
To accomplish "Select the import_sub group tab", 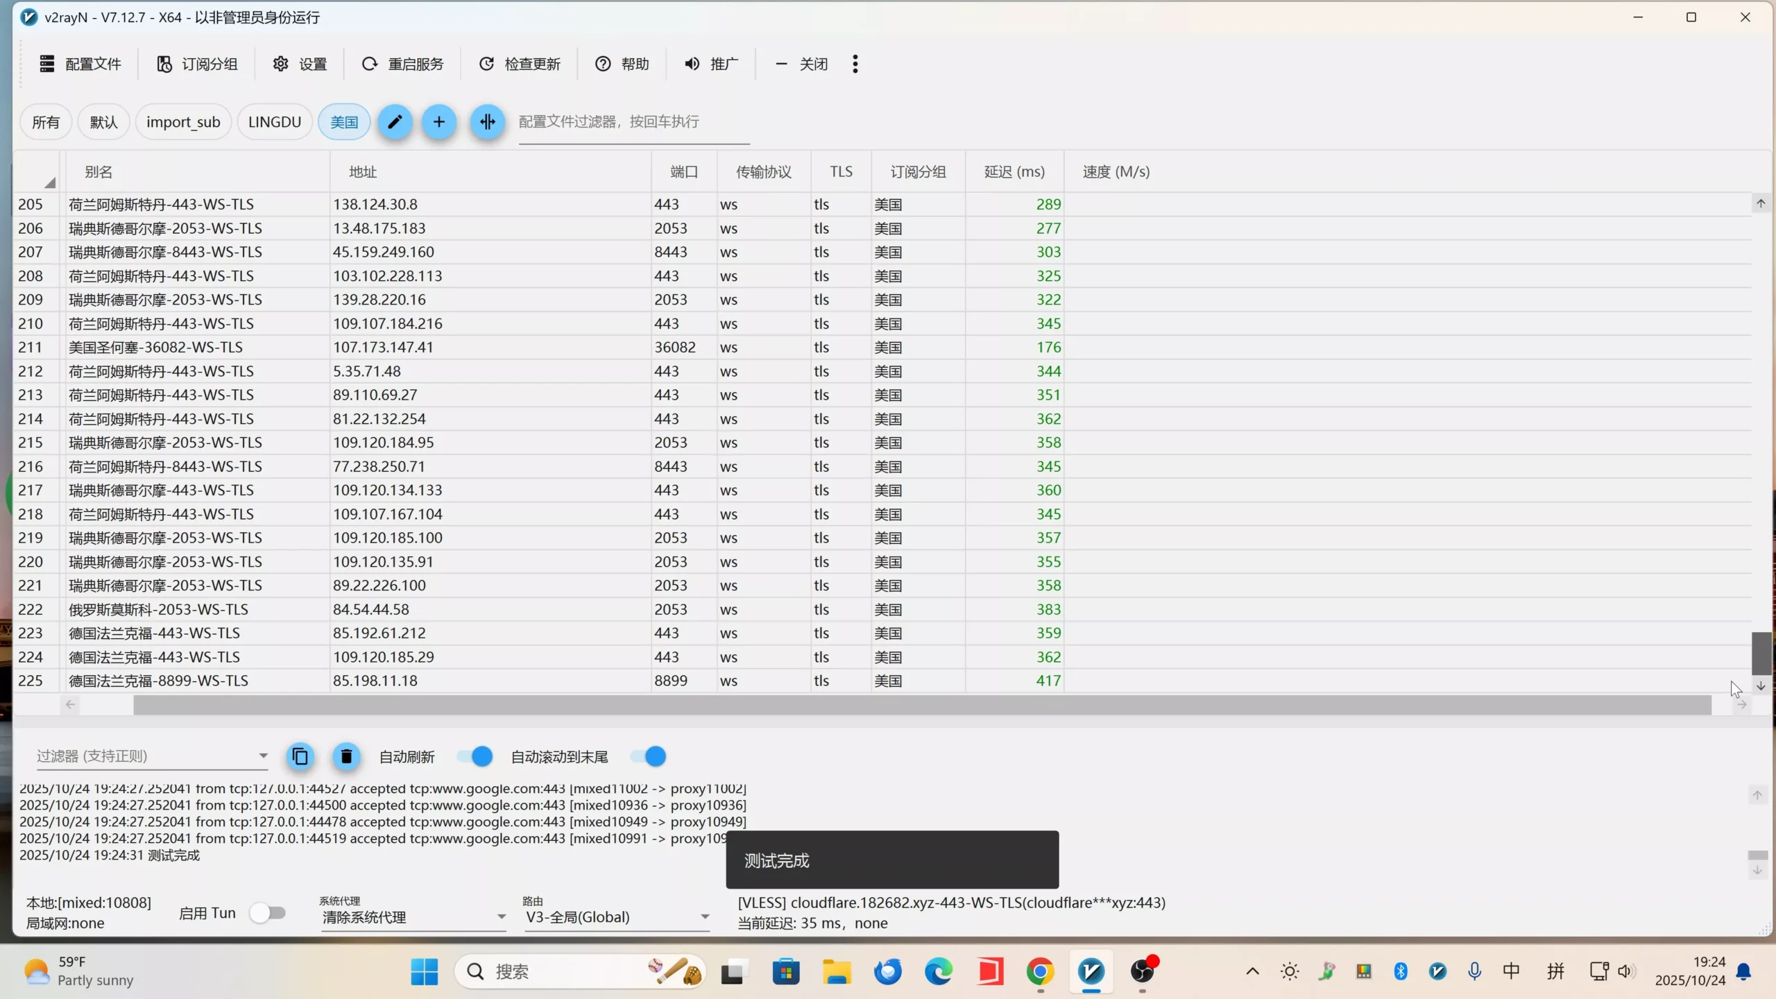I will point(183,121).
